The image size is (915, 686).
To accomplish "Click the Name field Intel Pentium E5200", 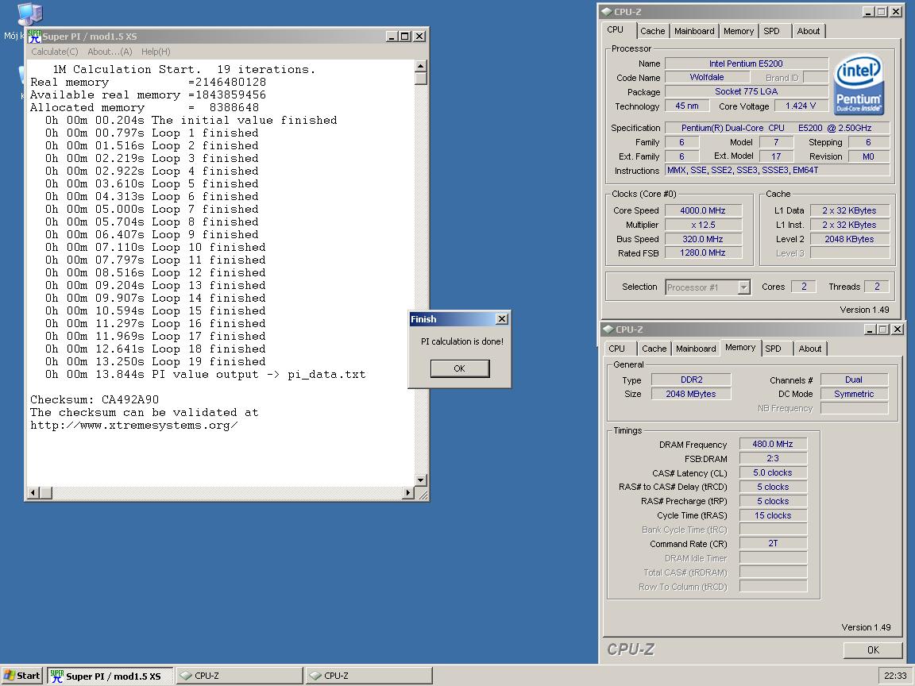I will coord(746,64).
